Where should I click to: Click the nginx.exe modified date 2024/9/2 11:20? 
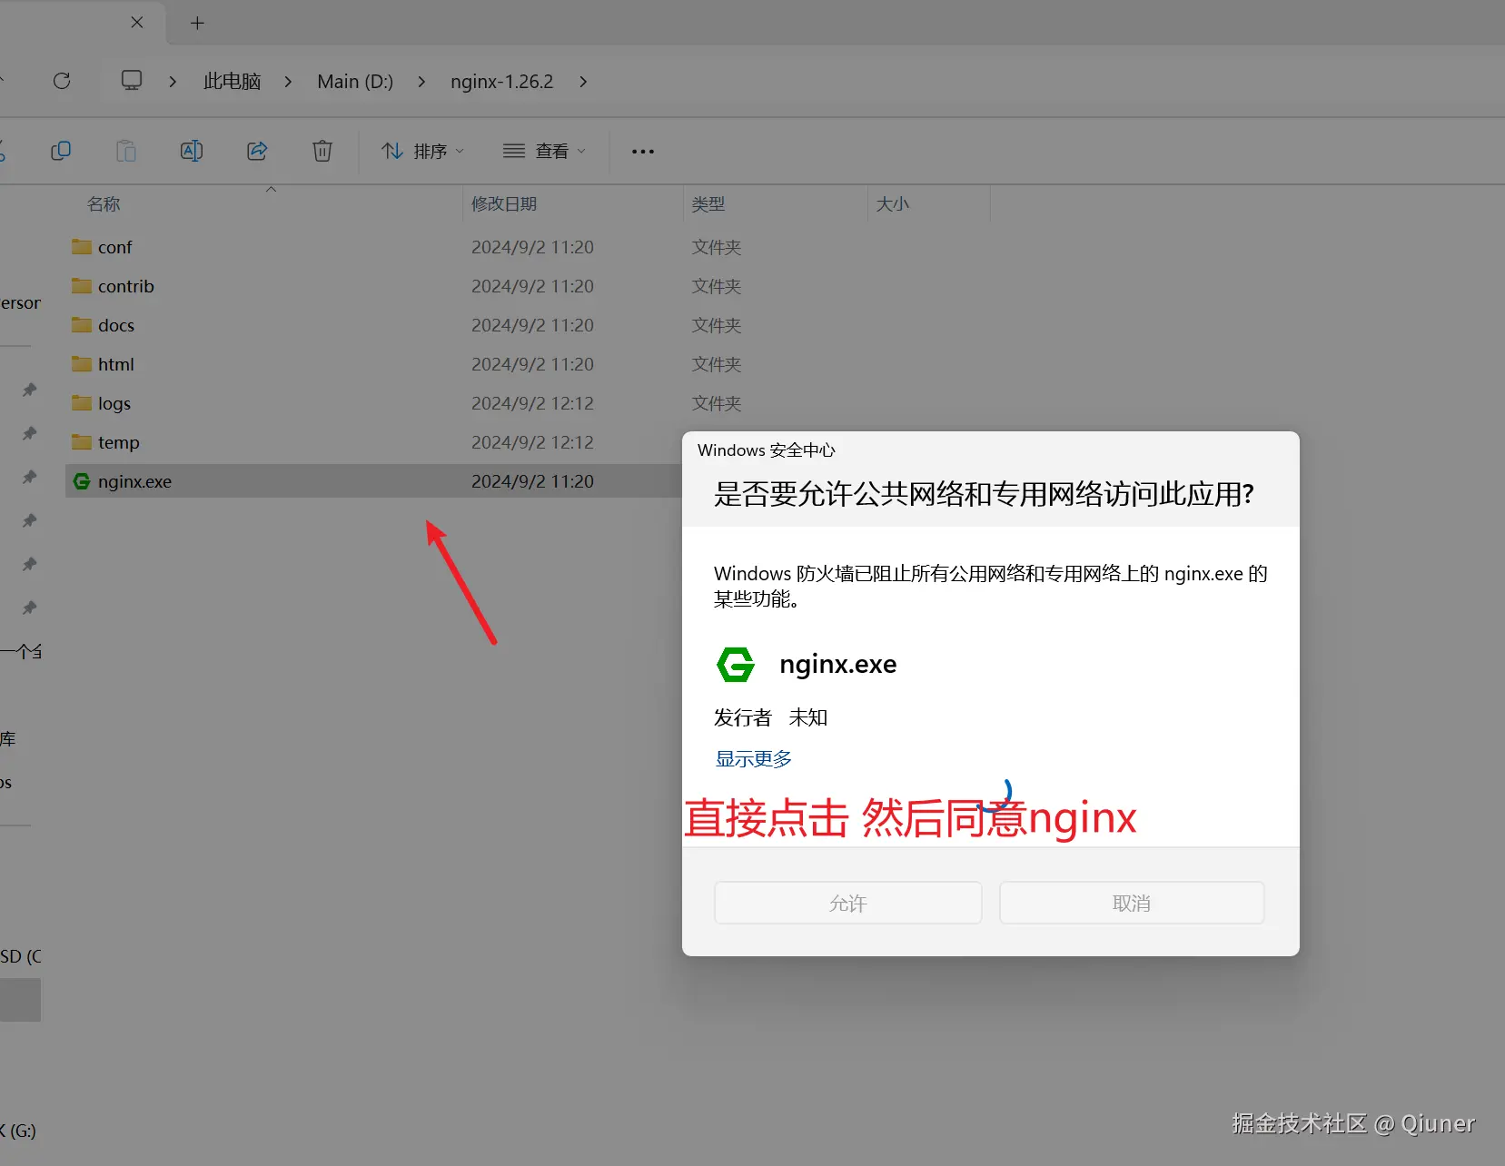532,481
